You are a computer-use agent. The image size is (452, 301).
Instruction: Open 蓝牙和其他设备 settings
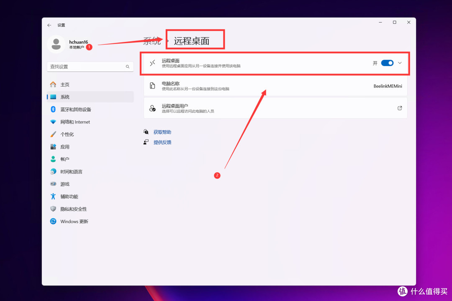pyautogui.click(x=90, y=109)
